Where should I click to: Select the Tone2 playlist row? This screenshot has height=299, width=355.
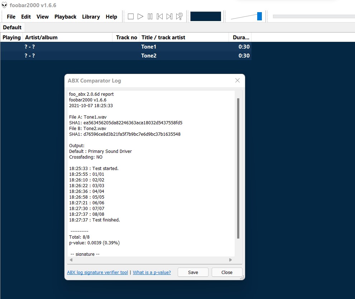click(x=126, y=56)
